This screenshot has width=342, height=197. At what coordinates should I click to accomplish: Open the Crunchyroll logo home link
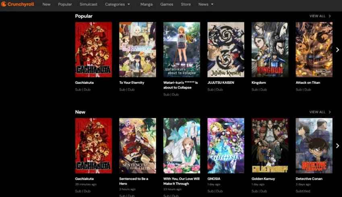click(18, 4)
